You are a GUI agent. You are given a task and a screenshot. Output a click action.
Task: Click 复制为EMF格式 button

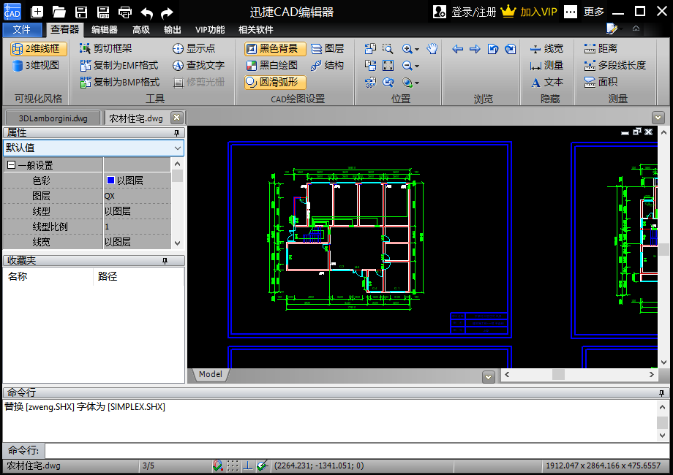click(x=119, y=65)
